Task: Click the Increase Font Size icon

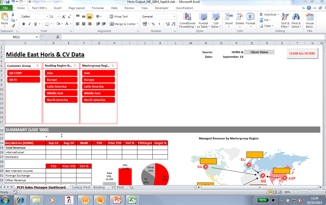Action: [x=64, y=17]
